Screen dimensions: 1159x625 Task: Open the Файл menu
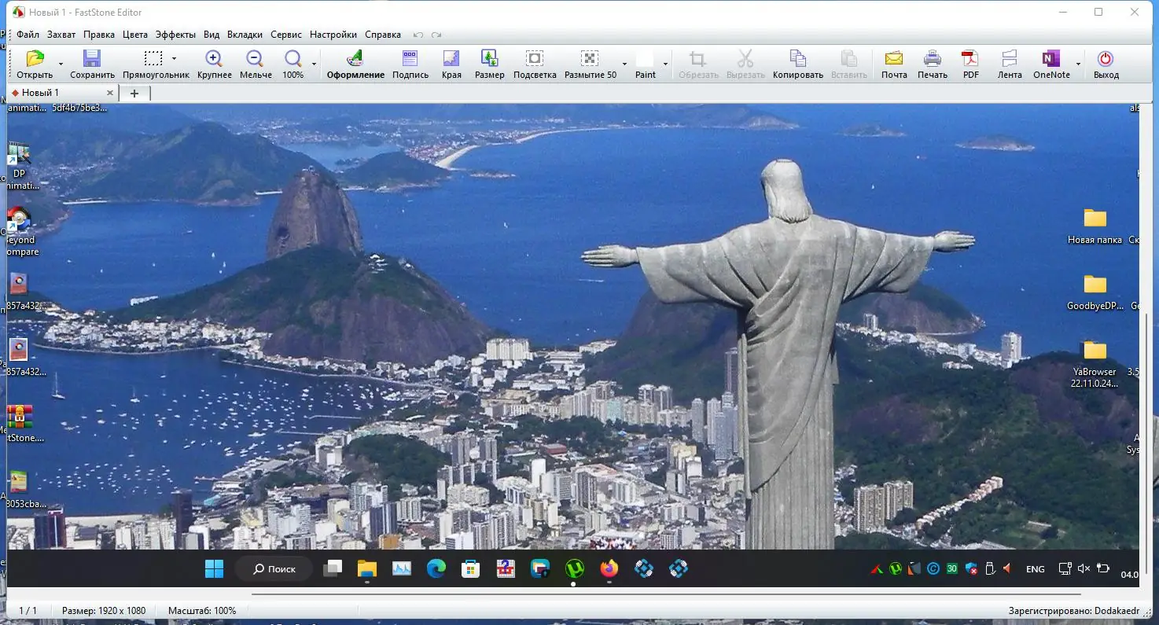28,35
